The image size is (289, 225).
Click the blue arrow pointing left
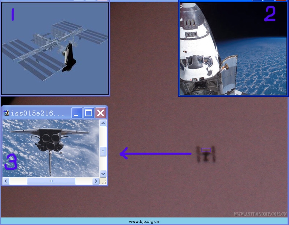click(x=155, y=154)
